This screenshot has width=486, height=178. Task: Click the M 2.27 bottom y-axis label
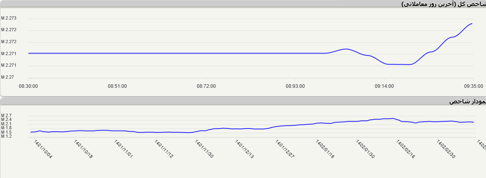click(8, 77)
